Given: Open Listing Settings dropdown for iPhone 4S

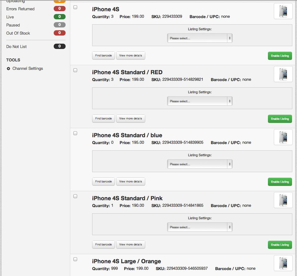Looking at the screenshot, I should click(x=200, y=38).
